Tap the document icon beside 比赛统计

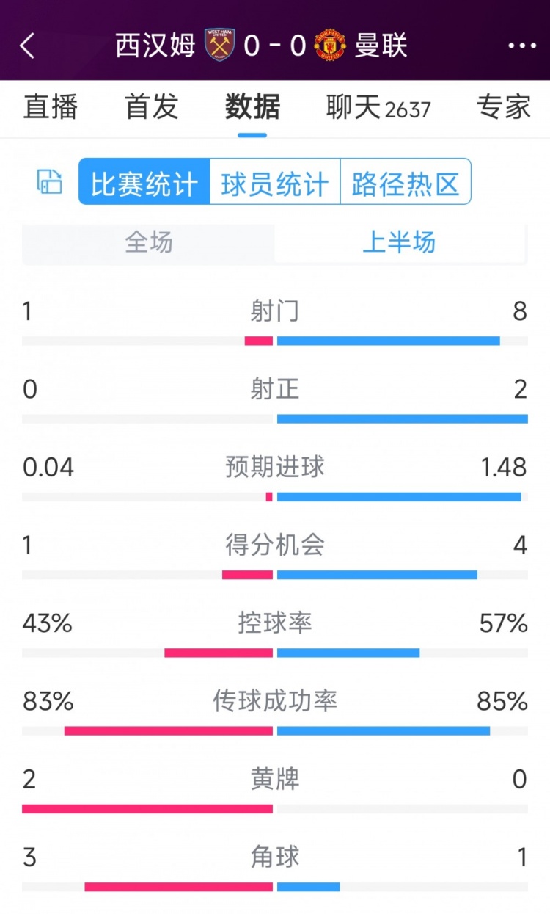[x=50, y=181]
